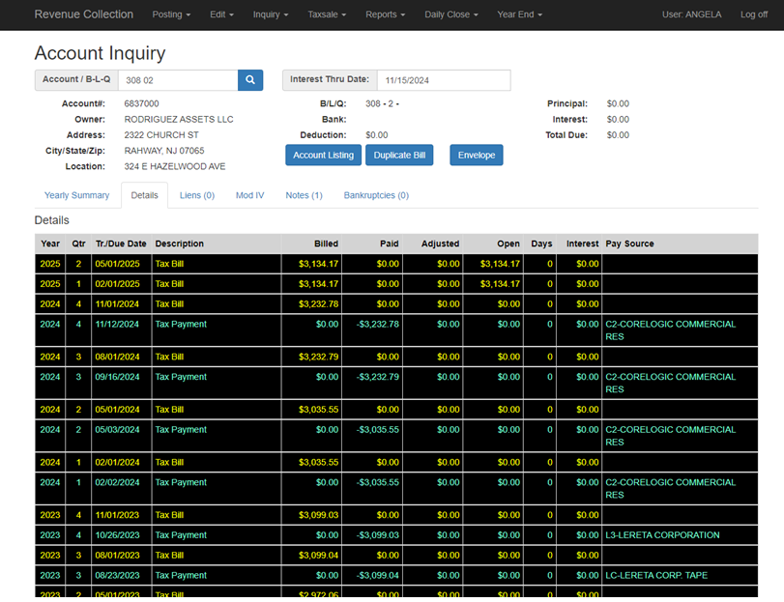Image resolution: width=784 pixels, height=602 pixels.
Task: View the Notes (1) tab
Action: (304, 195)
